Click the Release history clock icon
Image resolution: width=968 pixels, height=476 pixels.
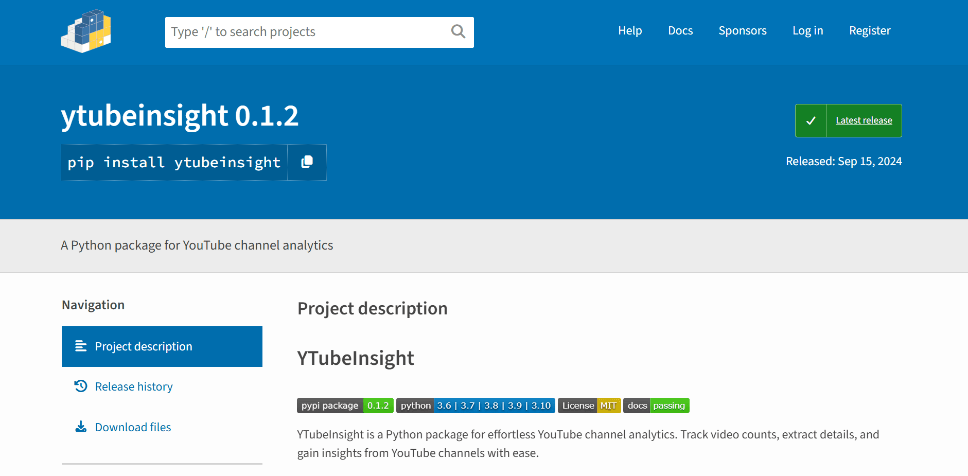pyautogui.click(x=81, y=386)
